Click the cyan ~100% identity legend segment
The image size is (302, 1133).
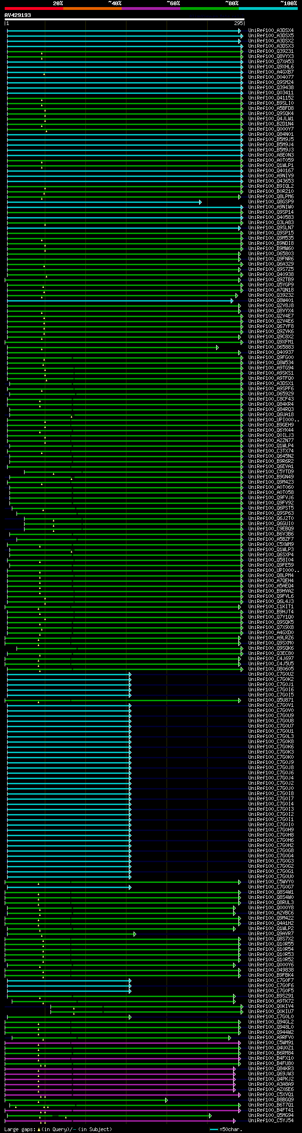pyautogui.click(x=268, y=8)
